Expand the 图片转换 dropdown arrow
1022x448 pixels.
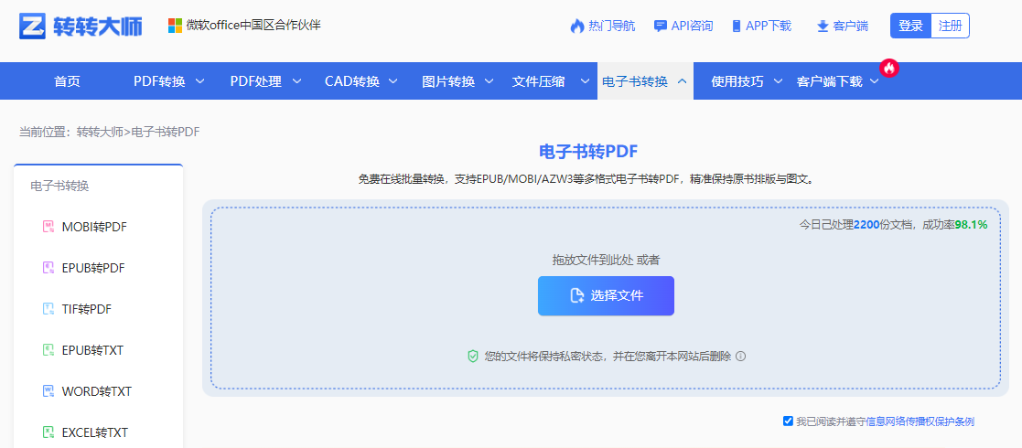point(489,81)
